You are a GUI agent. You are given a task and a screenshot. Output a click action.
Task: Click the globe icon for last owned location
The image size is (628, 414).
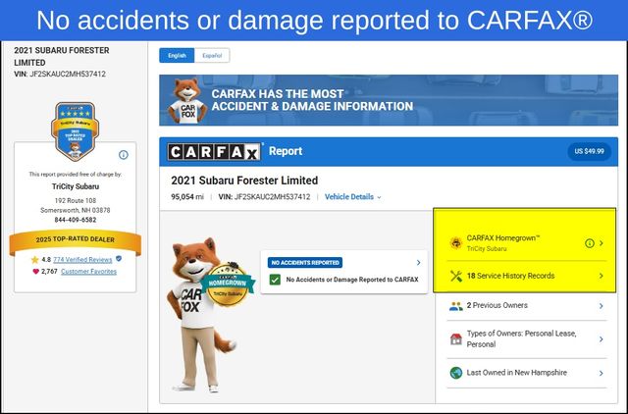coord(455,373)
